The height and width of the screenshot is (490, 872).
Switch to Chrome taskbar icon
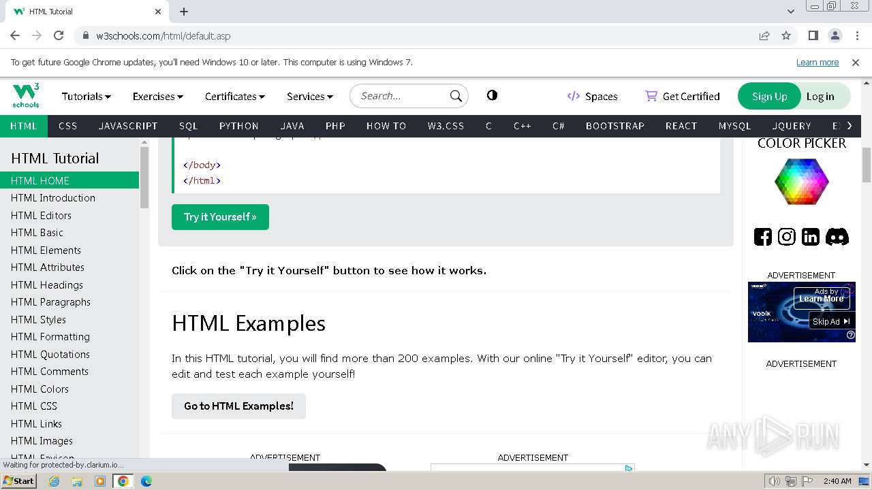123,480
